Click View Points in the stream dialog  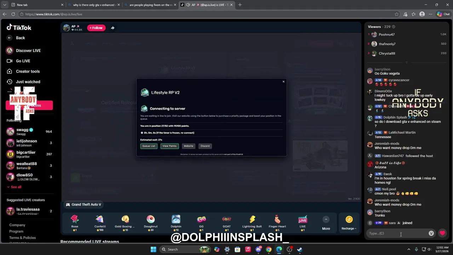click(x=170, y=146)
